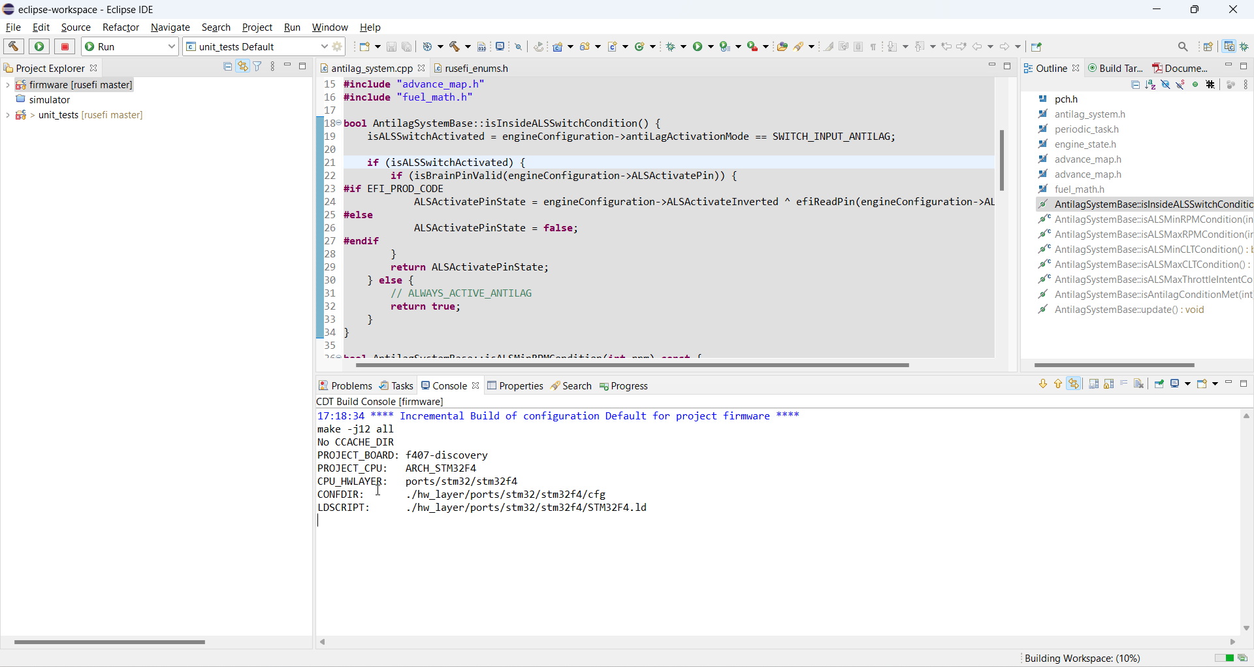This screenshot has height=667, width=1254.
Task: Expand the unit_tests project tree node
Action: tap(7, 115)
